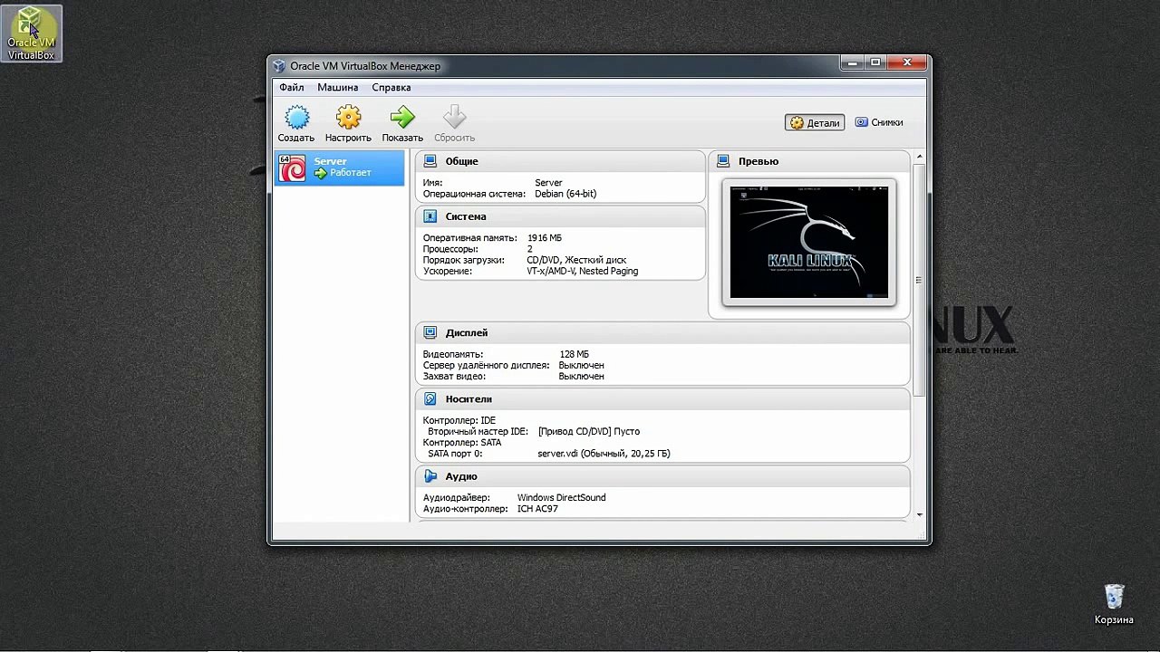Click the Показать green arrow icon
The image size is (1160, 652).
[x=402, y=118]
